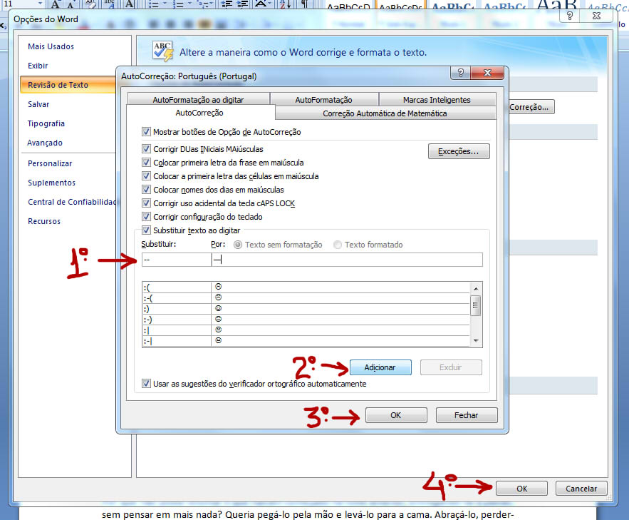This screenshot has width=629, height=520.
Task: Click the decrease indent icon in the ribbon
Action: click(x=227, y=4)
